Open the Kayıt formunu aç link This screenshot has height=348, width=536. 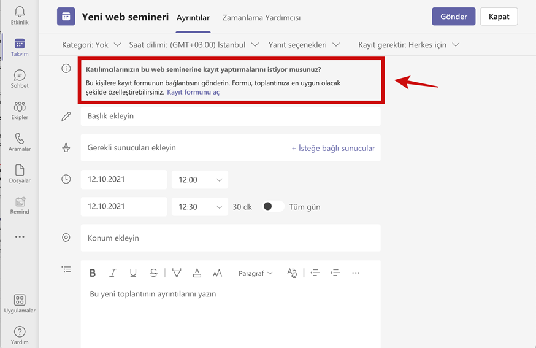[193, 92]
